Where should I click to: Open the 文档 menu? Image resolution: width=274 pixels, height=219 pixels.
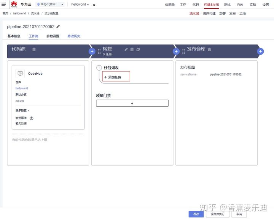(x=253, y=5)
